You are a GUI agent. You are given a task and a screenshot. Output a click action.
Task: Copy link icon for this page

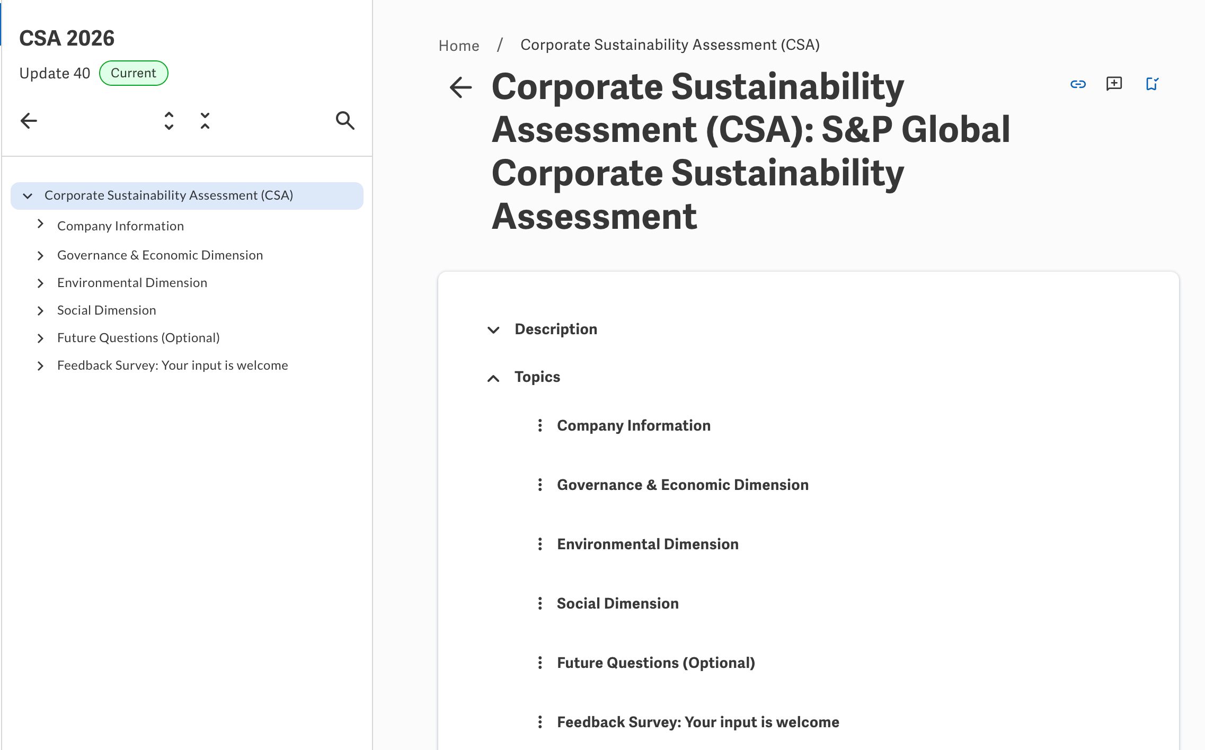click(1078, 84)
